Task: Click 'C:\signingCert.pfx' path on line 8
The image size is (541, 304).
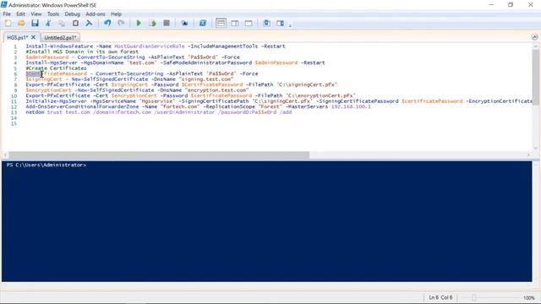Action: coord(307,84)
